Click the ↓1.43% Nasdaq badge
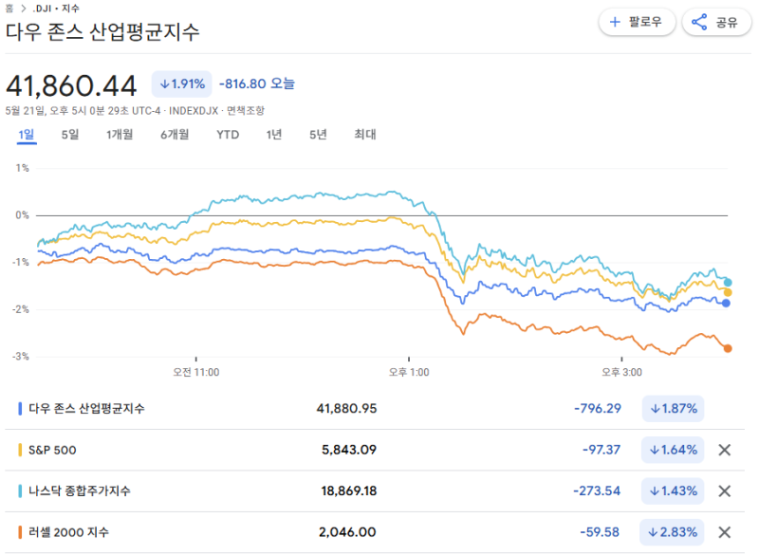 pos(673,491)
